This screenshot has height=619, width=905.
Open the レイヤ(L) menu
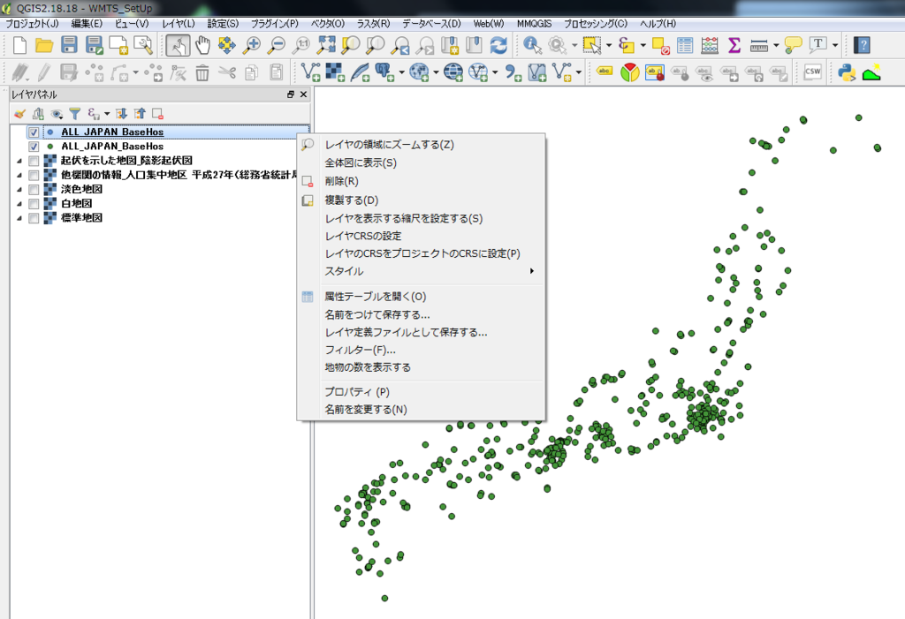click(179, 24)
